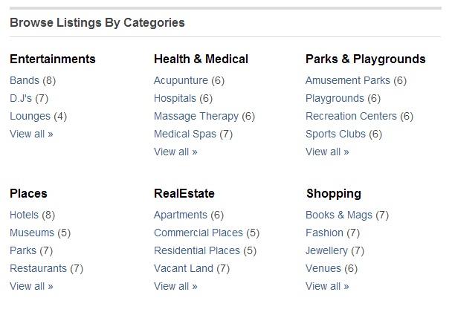Click the Recreation Centers link
452x318 pixels.
coord(351,116)
